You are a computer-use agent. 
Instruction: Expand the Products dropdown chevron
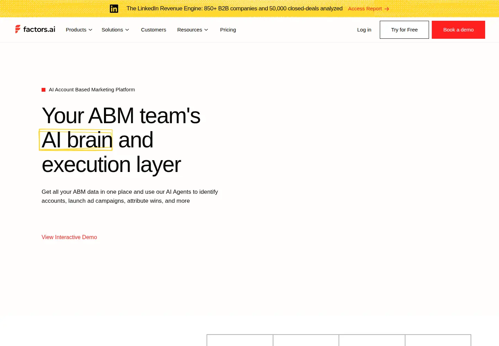tap(90, 30)
